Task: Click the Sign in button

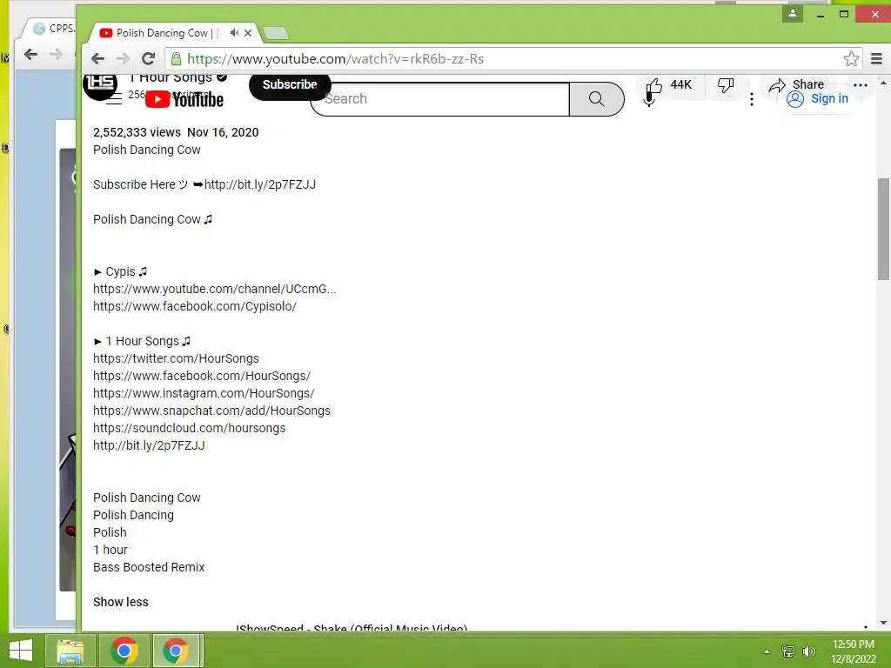Action: coord(818,99)
